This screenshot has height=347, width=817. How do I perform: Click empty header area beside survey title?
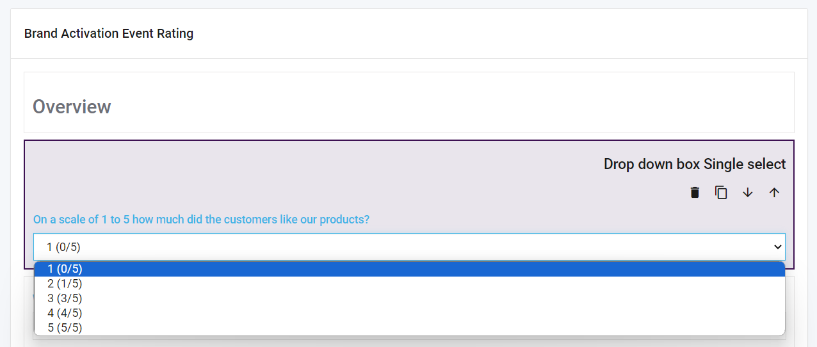[x=480, y=33]
